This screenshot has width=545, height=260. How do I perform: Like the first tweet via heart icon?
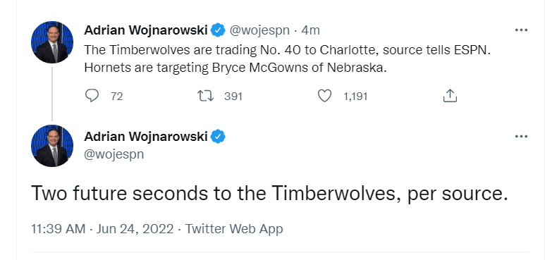coord(324,96)
